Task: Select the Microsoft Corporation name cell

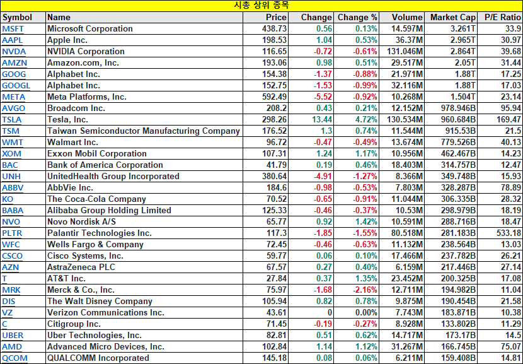Action: pyautogui.click(x=144, y=29)
